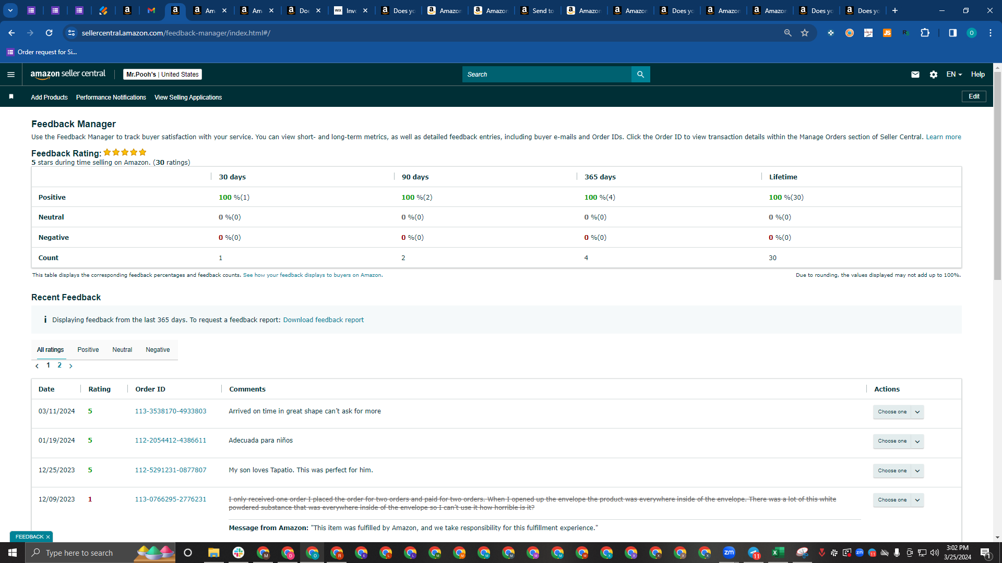
Task: Open the Chrome extensions puzzle icon
Action: coord(925,33)
